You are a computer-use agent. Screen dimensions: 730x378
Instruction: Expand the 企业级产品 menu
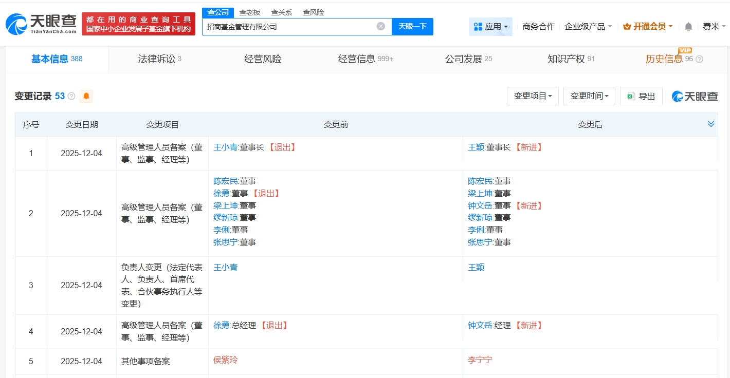(588, 27)
